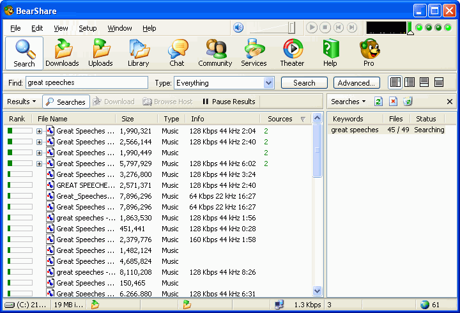Viewport: 460px width, 313px height.
Task: Mute audio with the speaker icon
Action: click(238, 28)
